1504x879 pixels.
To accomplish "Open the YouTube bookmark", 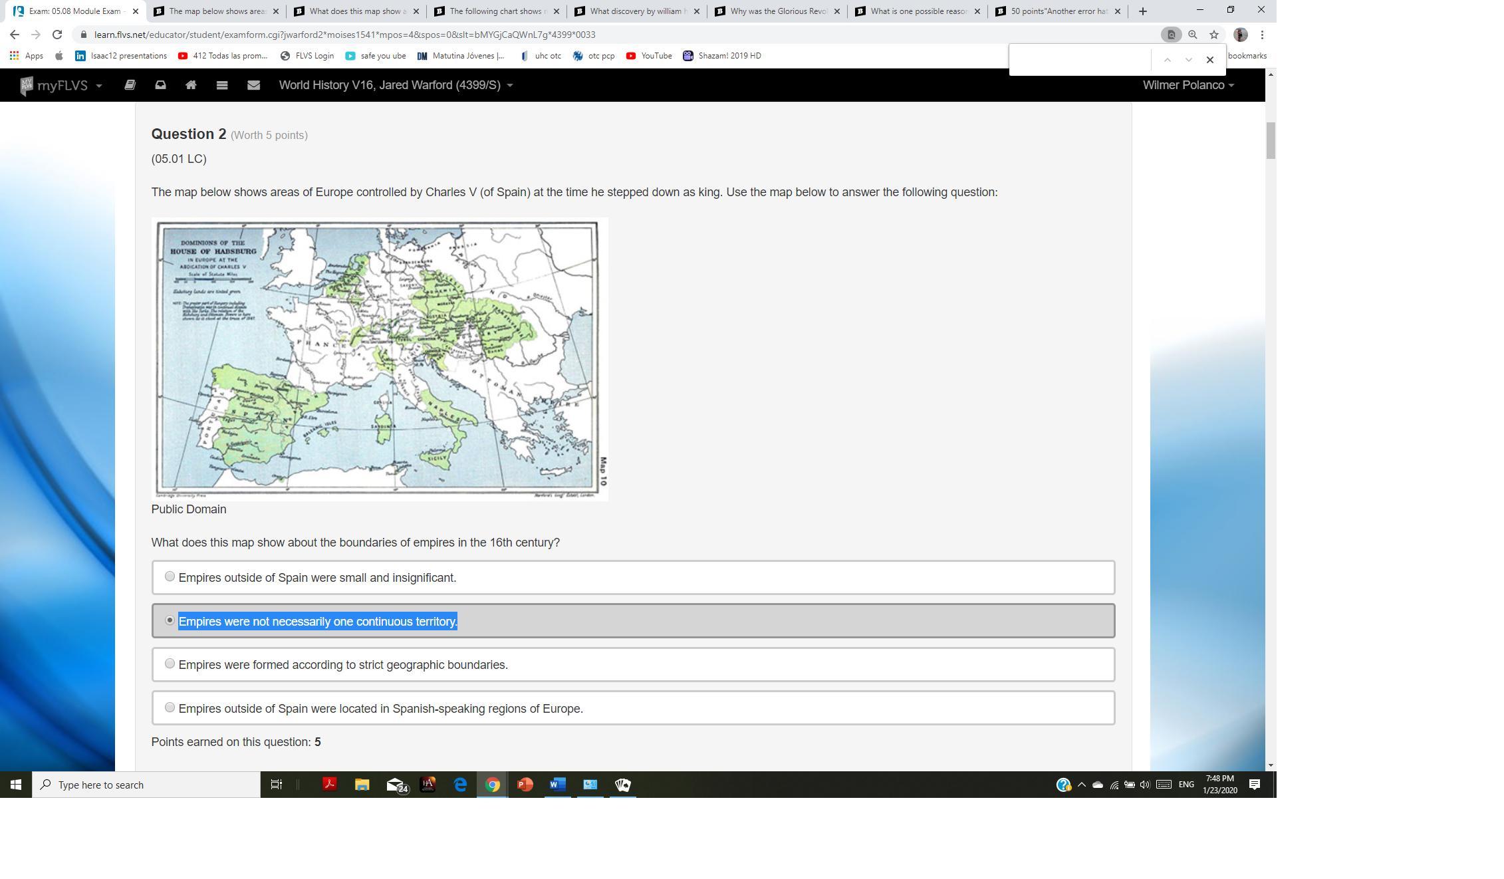I will tap(649, 56).
